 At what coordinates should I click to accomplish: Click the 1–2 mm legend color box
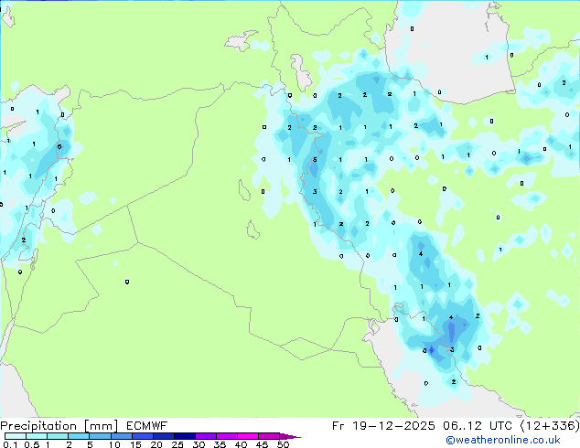coord(58,436)
